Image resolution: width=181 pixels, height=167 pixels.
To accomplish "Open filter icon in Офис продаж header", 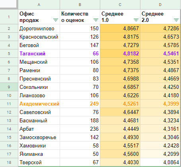I will (56, 20).
